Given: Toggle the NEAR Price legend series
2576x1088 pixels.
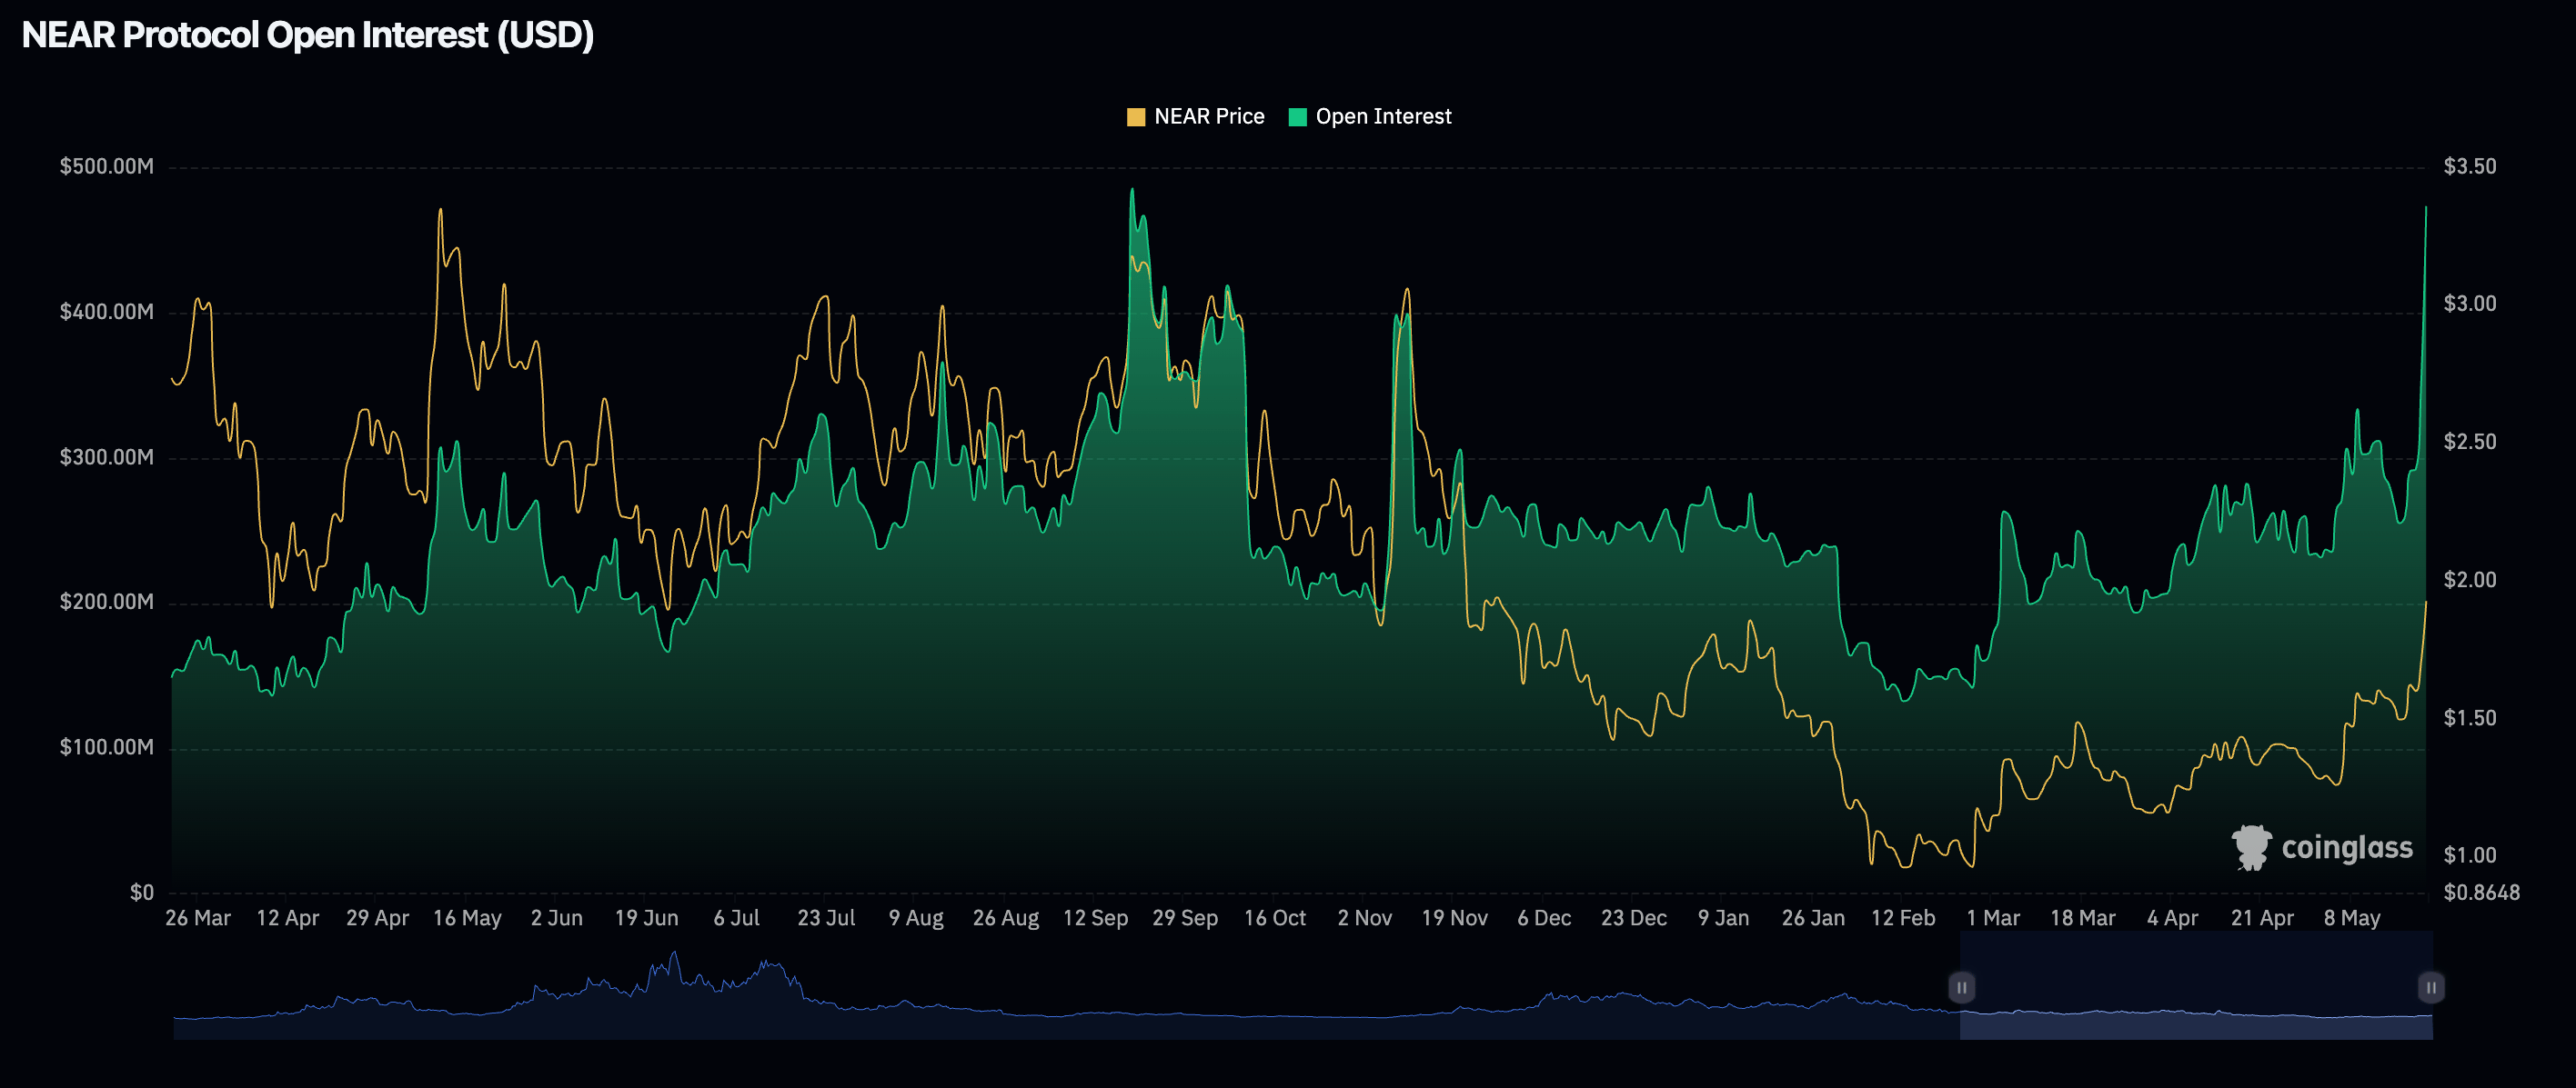Looking at the screenshot, I should 1195,117.
